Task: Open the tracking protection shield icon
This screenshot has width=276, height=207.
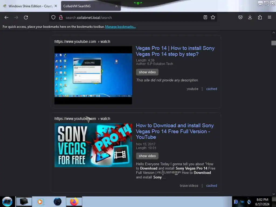Action: click(x=53, y=18)
